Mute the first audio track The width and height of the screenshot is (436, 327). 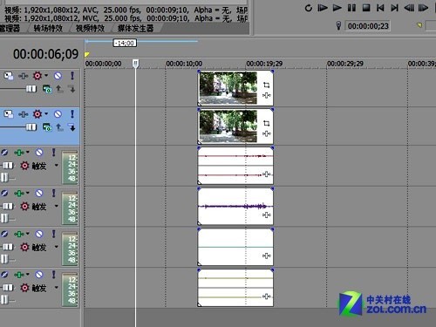tap(39, 153)
